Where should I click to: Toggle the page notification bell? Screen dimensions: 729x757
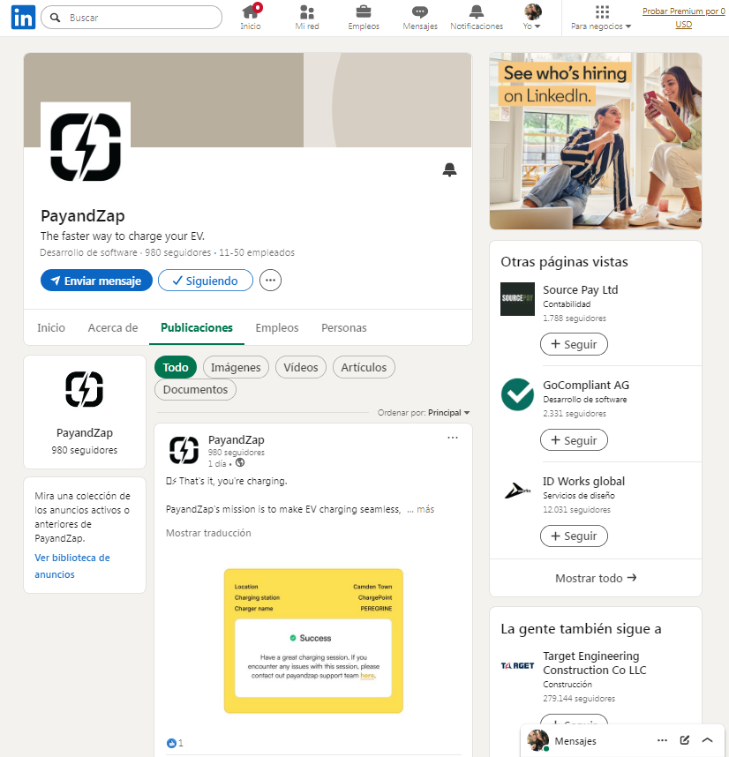(x=449, y=169)
